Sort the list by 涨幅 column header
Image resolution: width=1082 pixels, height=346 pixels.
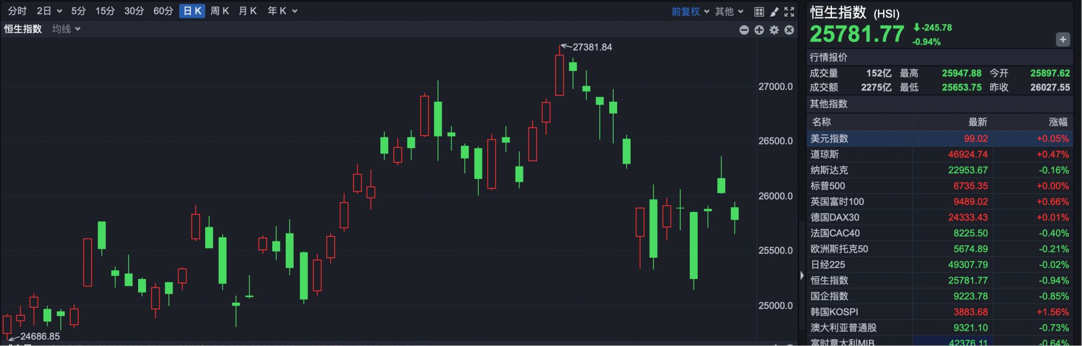1057,122
